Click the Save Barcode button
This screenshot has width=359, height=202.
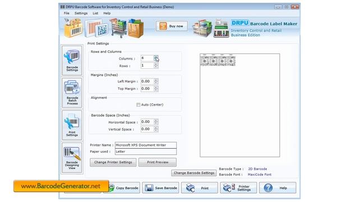(x=160, y=188)
